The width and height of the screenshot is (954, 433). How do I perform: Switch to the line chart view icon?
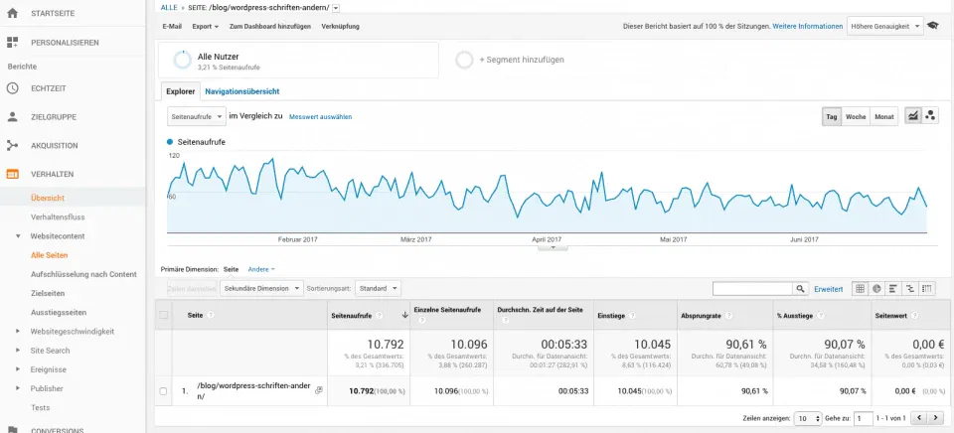(912, 116)
